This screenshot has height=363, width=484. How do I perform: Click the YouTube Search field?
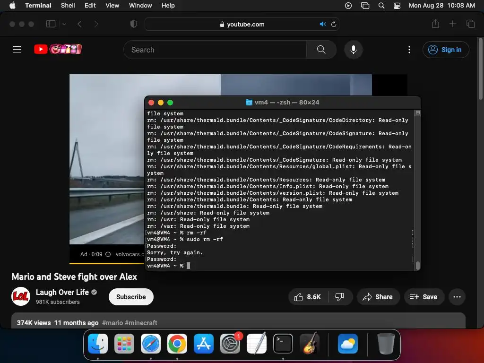[215, 50]
